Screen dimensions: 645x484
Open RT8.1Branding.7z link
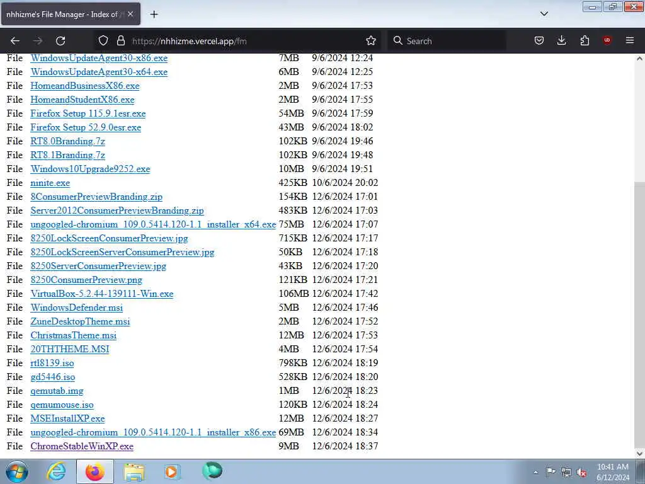[68, 155]
